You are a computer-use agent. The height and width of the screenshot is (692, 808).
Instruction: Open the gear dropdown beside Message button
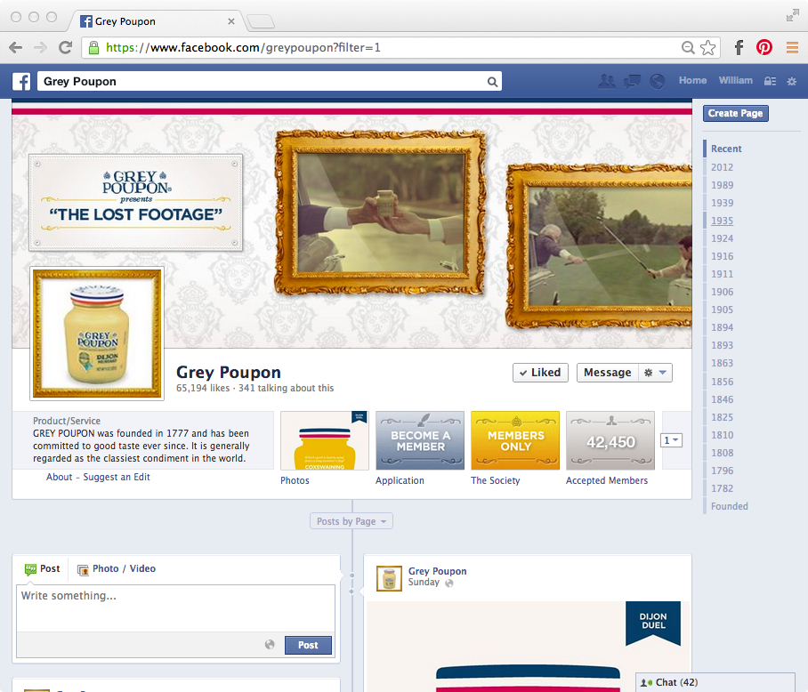click(656, 372)
